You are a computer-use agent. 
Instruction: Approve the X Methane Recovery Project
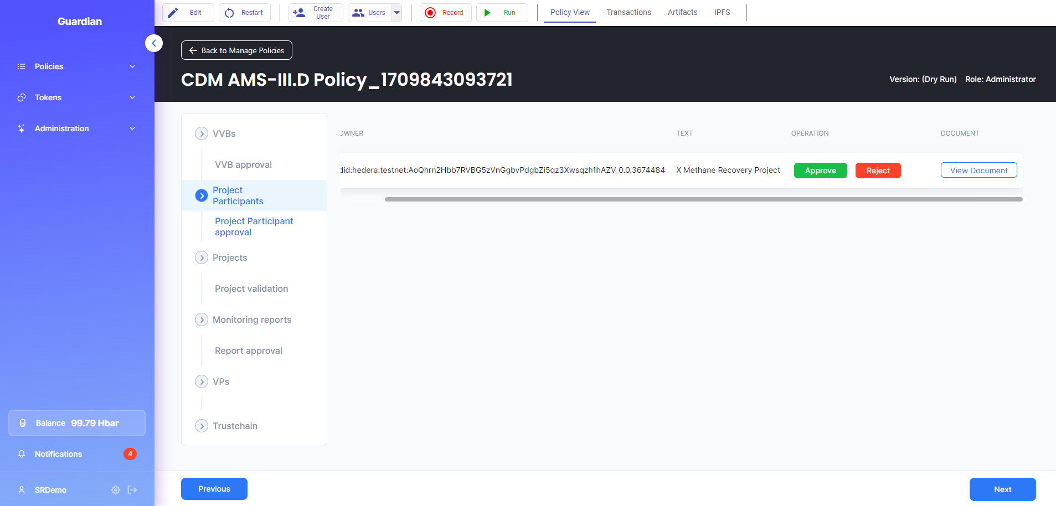coord(821,171)
